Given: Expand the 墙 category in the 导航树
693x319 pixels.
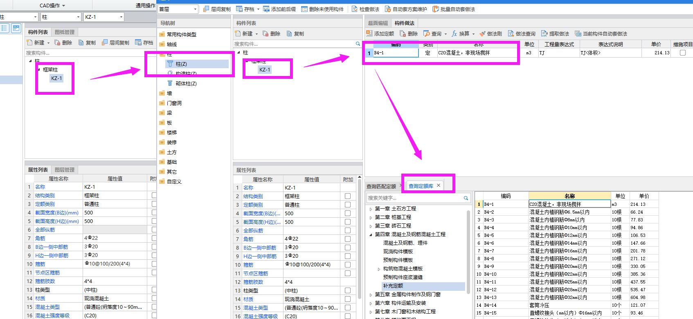Looking at the screenshot, I should 162,93.
